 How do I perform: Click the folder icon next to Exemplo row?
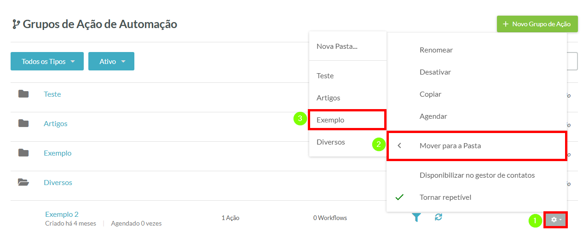click(23, 153)
